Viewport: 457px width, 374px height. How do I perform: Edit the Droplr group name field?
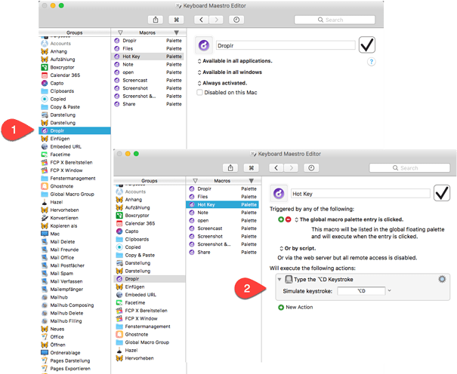point(286,45)
